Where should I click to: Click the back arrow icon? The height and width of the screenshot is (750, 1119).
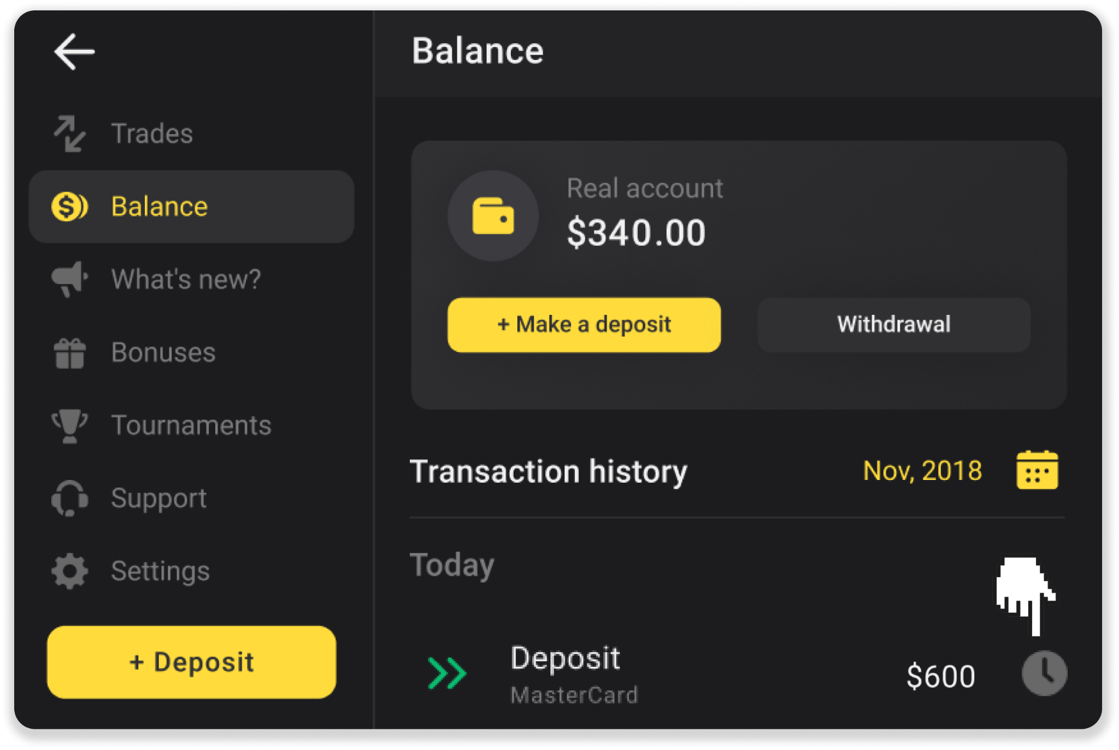(74, 52)
